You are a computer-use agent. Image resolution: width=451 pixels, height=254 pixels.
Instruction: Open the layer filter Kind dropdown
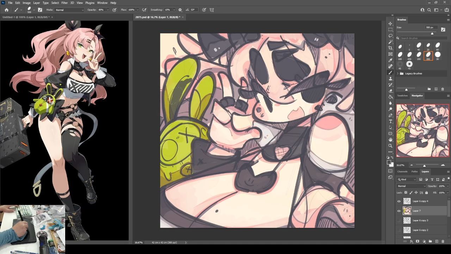[407, 180]
